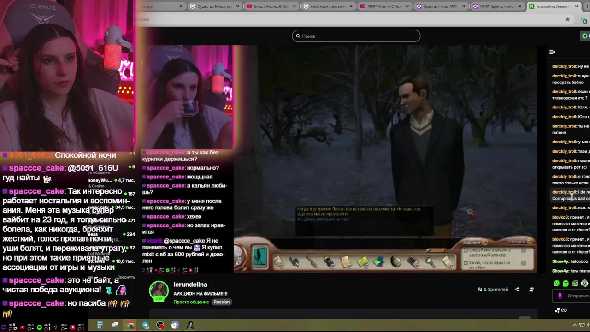
Task: Click the Russian language tag
Action: tap(221, 302)
